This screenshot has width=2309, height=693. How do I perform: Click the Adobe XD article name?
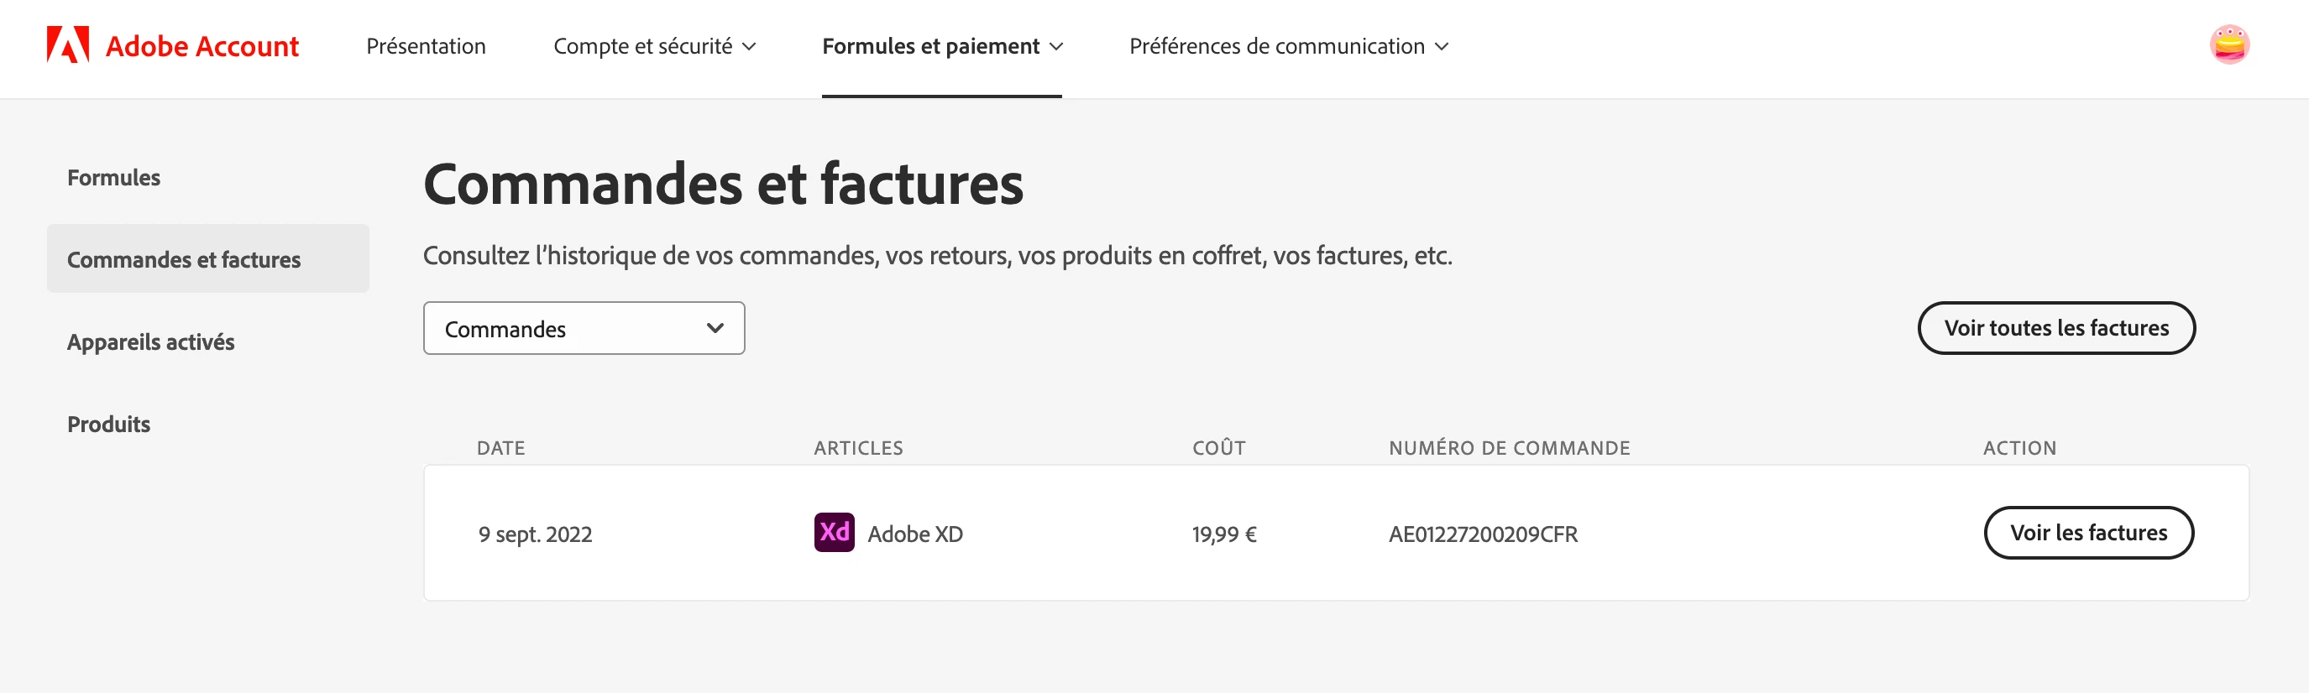click(914, 534)
